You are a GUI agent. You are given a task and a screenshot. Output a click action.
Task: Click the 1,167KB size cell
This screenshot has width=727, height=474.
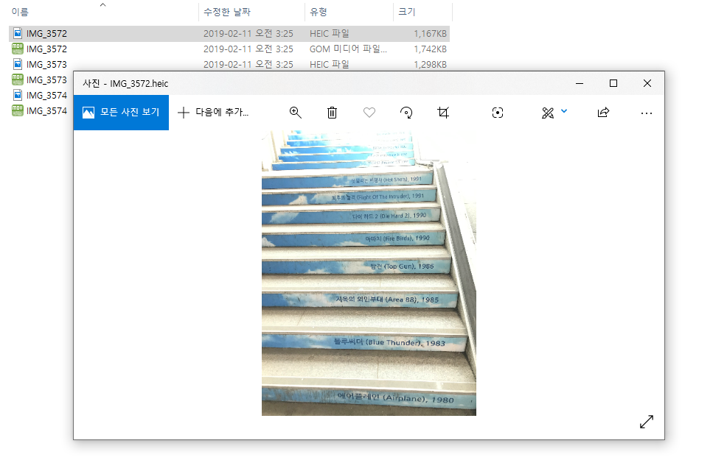430,34
